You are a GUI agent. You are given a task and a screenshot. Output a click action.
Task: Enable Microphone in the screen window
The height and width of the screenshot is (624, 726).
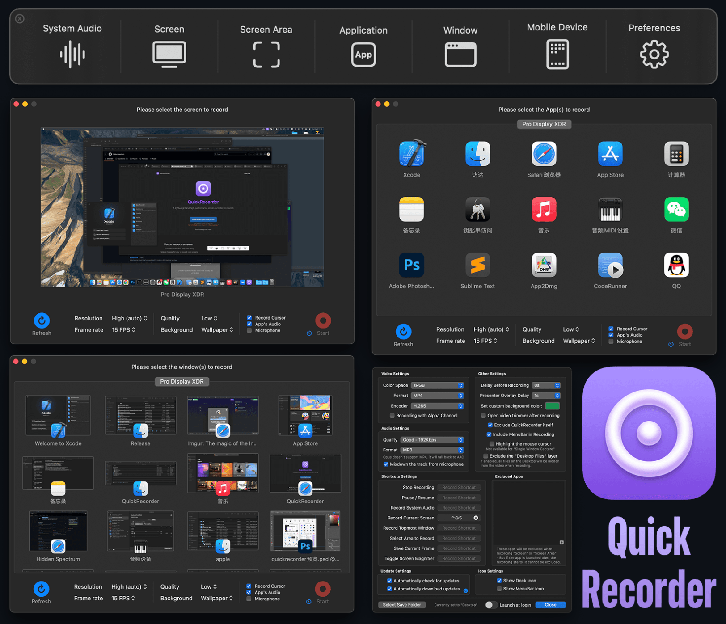(x=249, y=330)
